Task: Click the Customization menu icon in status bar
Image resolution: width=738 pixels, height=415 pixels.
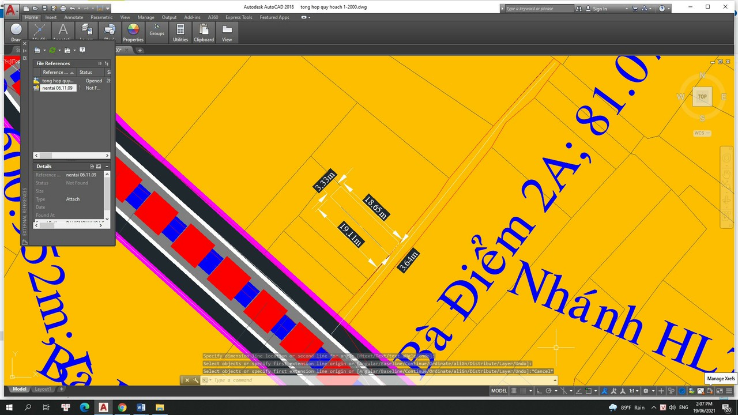Action: click(729, 391)
